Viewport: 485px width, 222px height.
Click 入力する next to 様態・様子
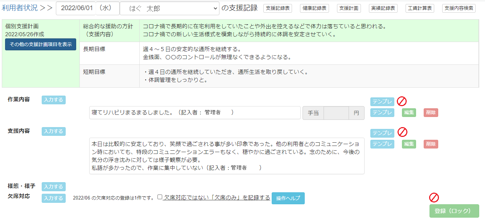[54, 187]
